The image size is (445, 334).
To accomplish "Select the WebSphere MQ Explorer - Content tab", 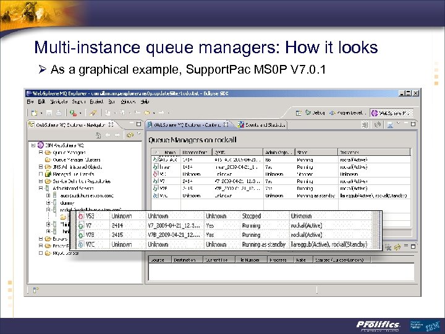I will click(x=188, y=125).
